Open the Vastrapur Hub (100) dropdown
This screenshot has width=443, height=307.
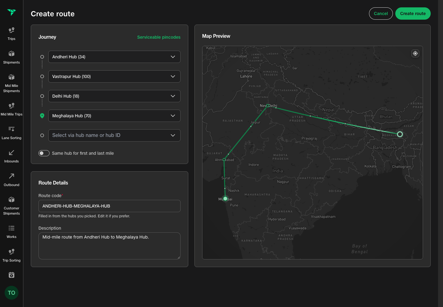pyautogui.click(x=114, y=76)
